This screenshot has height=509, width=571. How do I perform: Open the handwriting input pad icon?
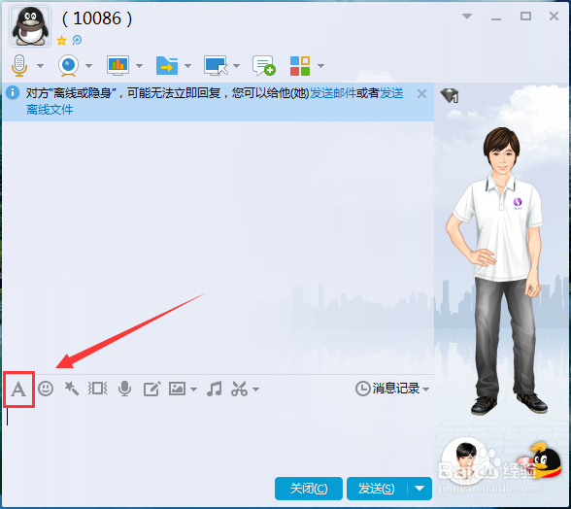coord(151,389)
